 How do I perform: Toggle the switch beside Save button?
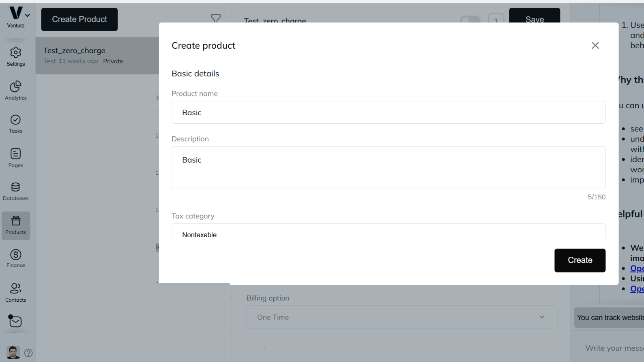(x=470, y=19)
